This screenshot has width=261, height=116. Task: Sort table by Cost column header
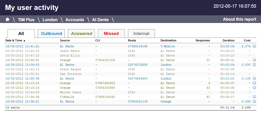[x=247, y=40]
